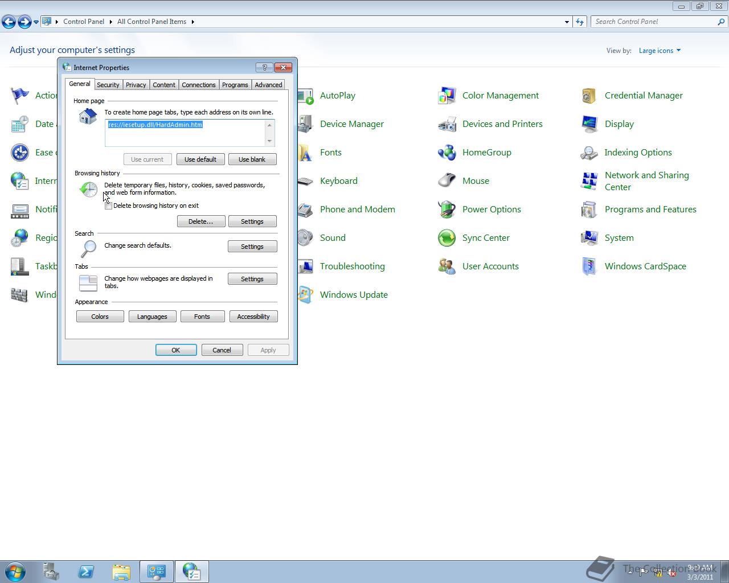Open Search Settings button
The width and height of the screenshot is (729, 583).
(x=252, y=247)
